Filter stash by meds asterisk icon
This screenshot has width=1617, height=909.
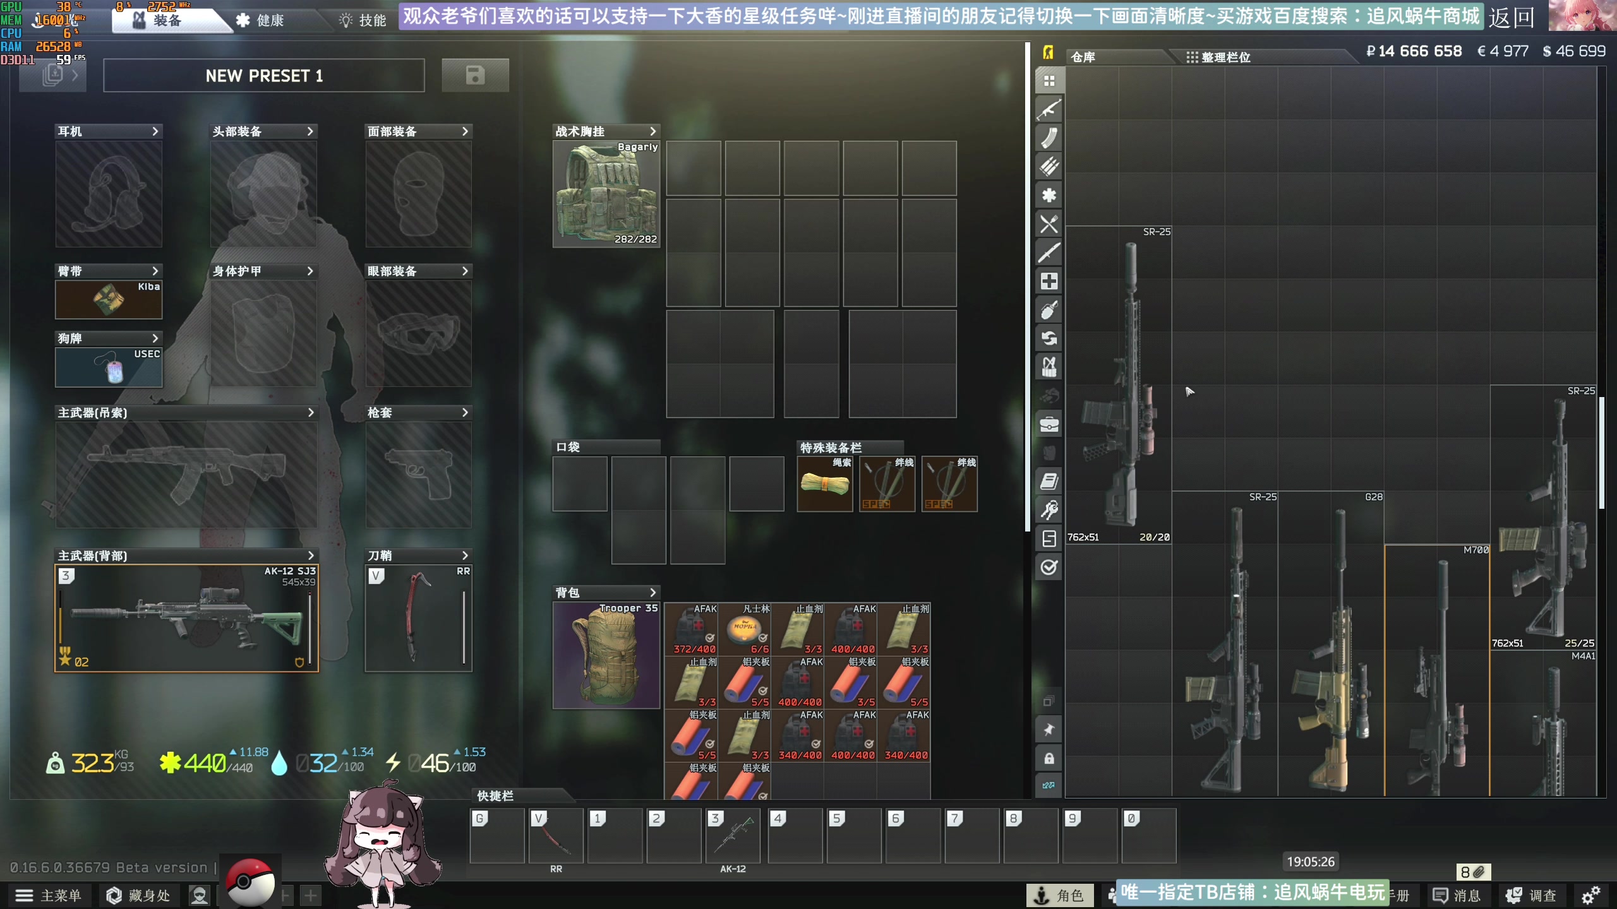point(1049,195)
